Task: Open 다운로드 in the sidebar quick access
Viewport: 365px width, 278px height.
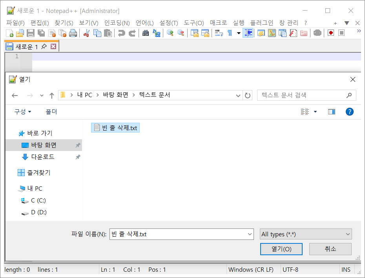Action: (x=42, y=157)
